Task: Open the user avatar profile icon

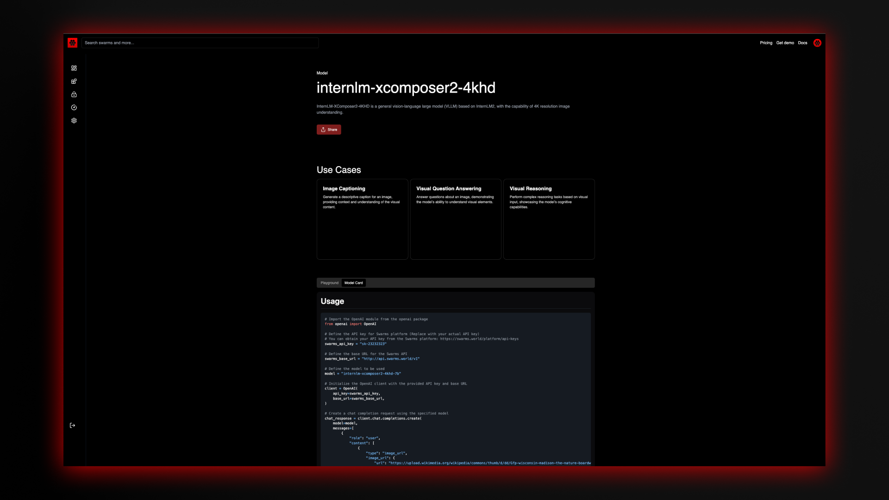Action: tap(817, 43)
